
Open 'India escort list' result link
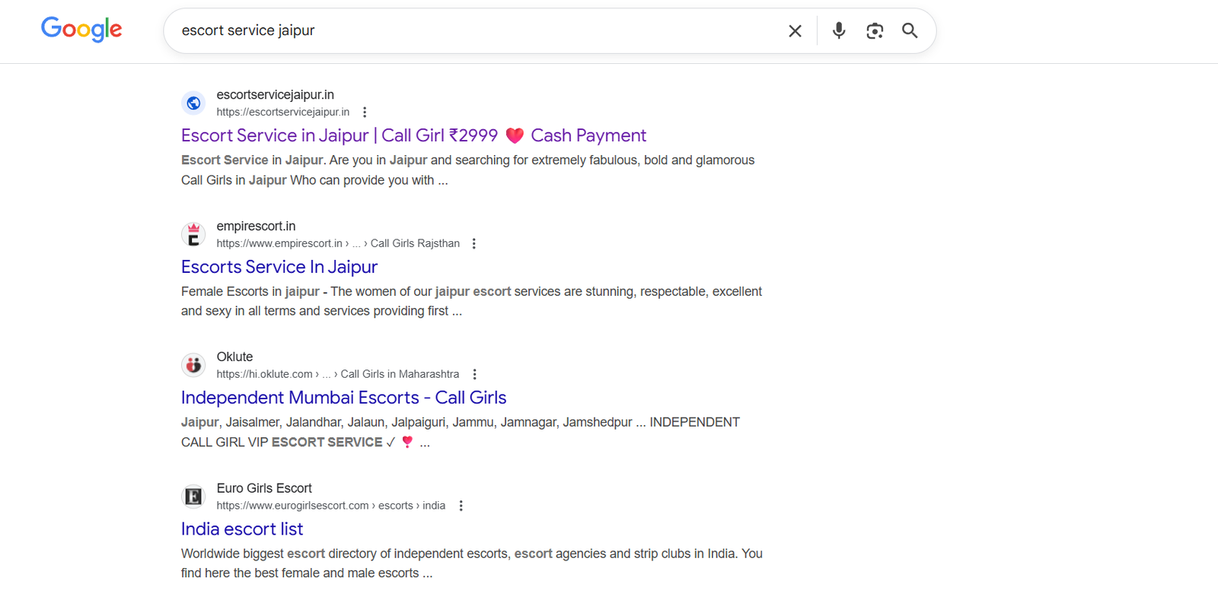tap(242, 529)
